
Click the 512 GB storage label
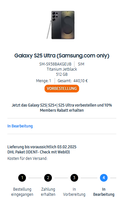click(62, 74)
